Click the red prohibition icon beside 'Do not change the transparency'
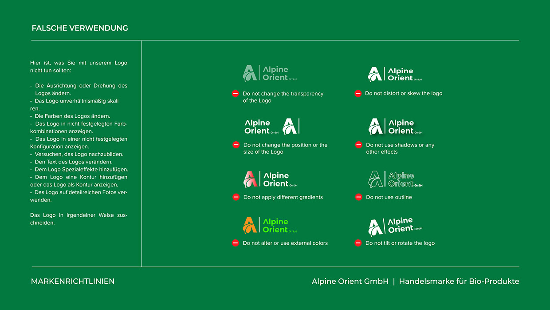The image size is (550, 310). [236, 94]
